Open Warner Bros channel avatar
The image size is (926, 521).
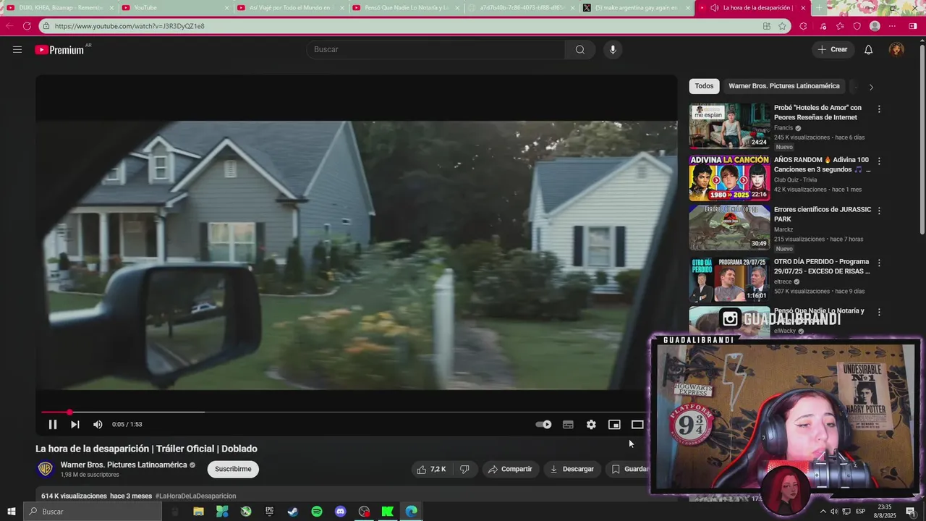click(45, 469)
